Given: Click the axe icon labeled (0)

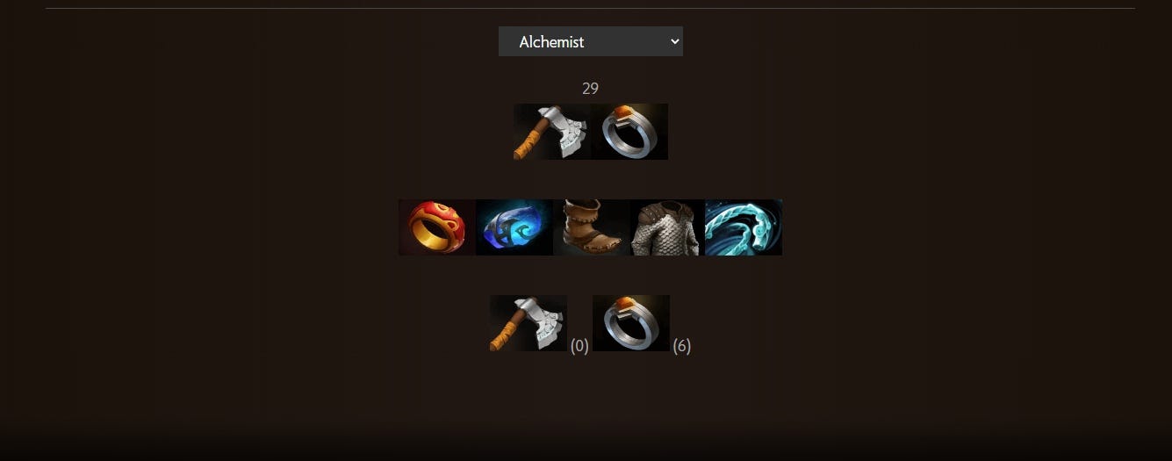Looking at the screenshot, I should (x=528, y=323).
